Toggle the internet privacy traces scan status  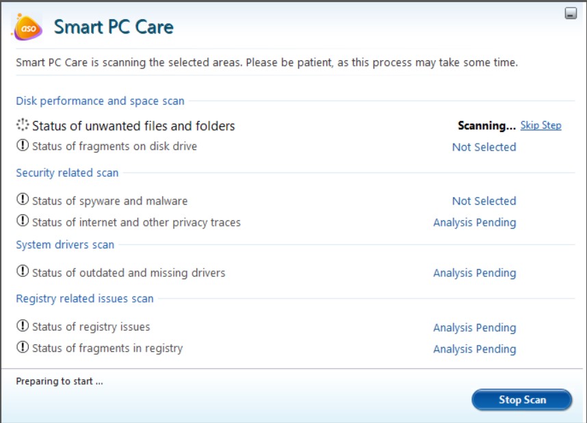click(x=475, y=222)
